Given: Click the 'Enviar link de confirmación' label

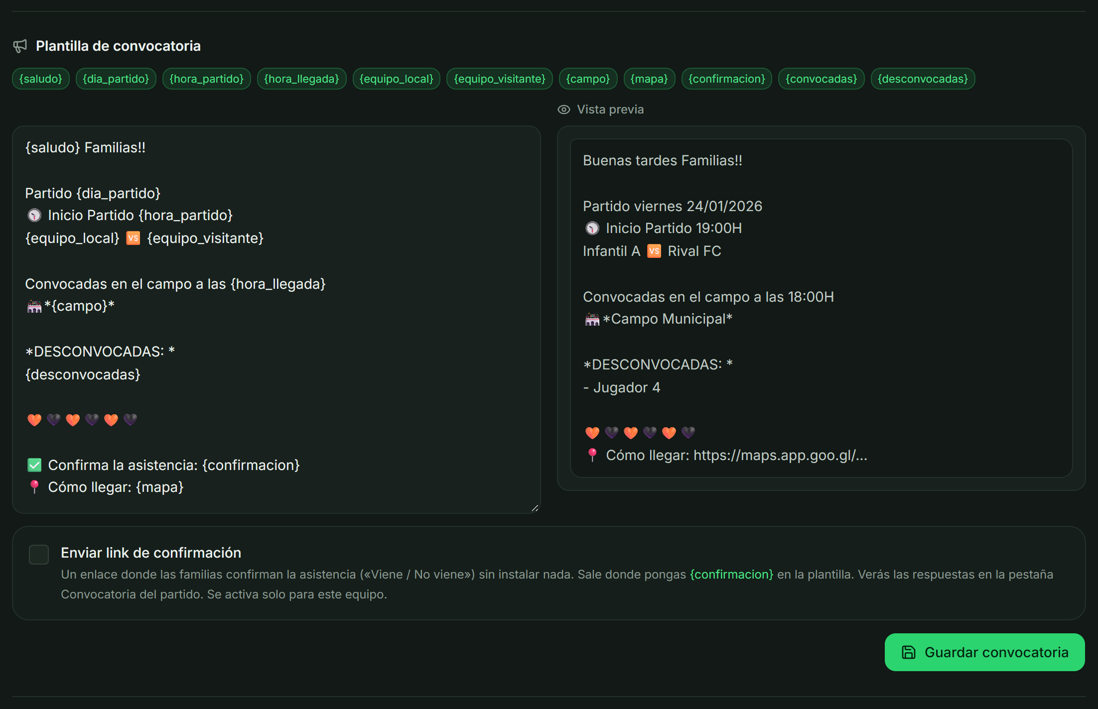Looking at the screenshot, I should point(151,553).
